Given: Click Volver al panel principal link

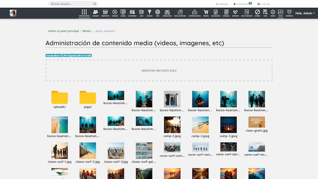Looking at the screenshot, I should 63,31.
